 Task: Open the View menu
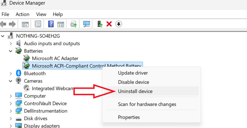[41, 14]
